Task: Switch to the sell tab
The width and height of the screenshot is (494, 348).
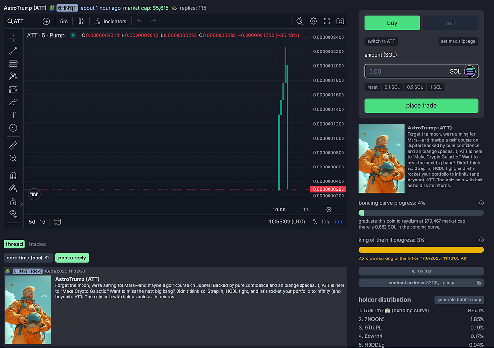Action: click(x=450, y=23)
